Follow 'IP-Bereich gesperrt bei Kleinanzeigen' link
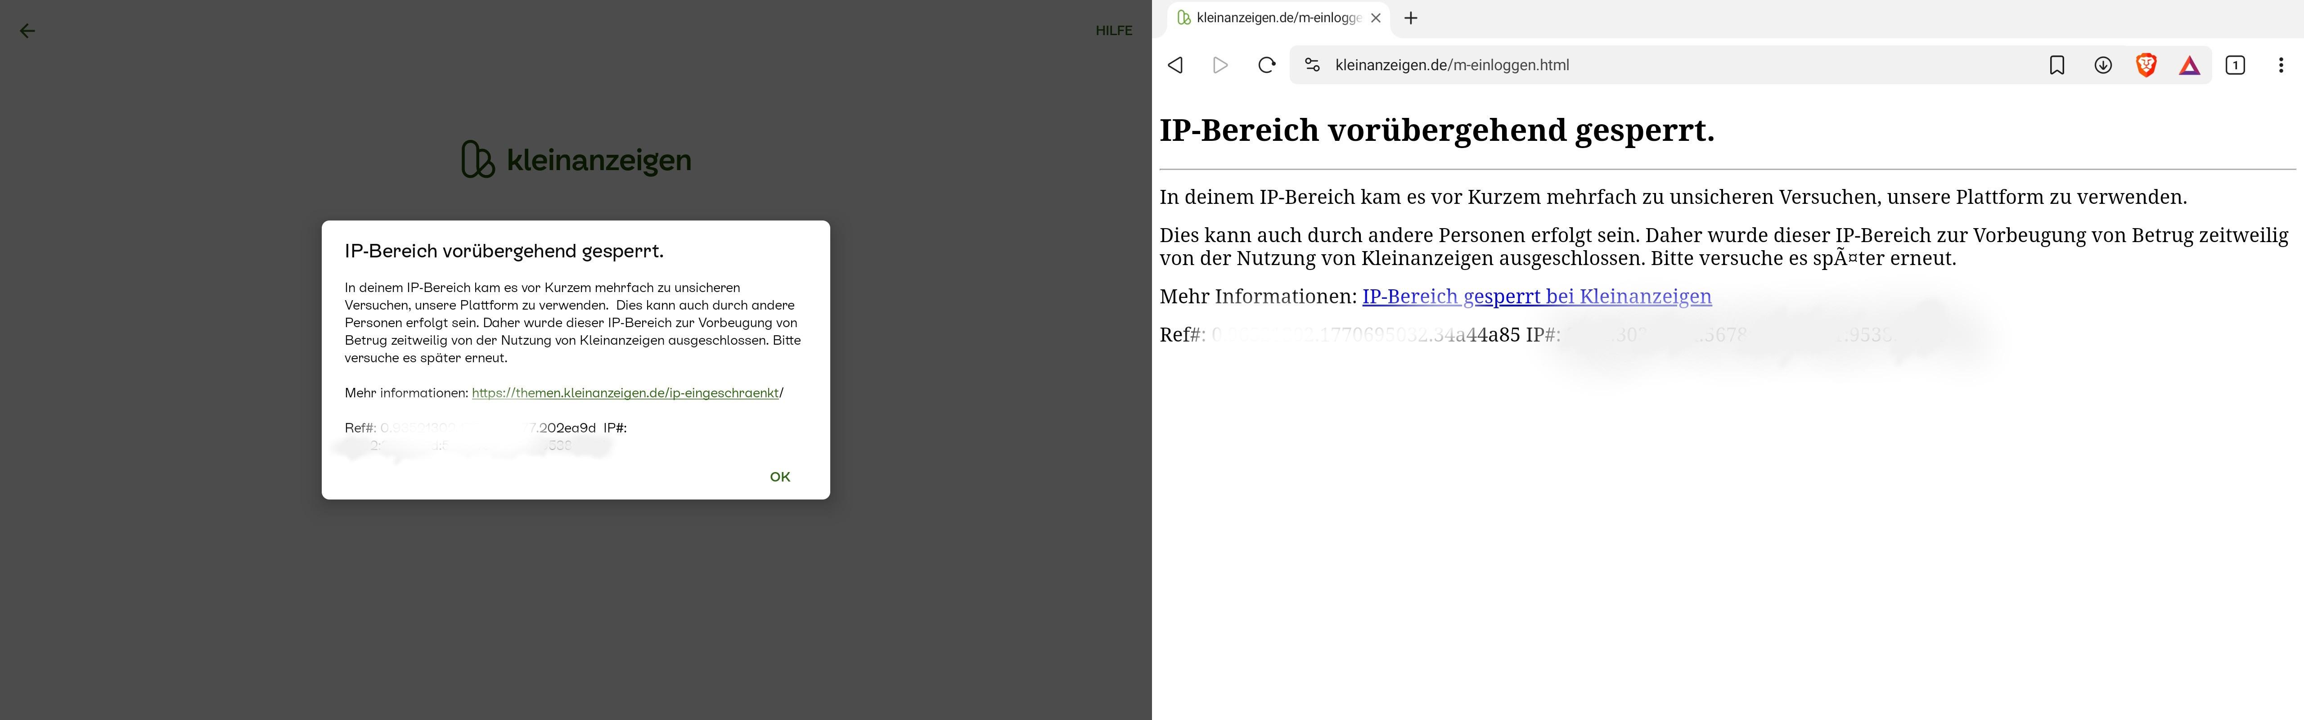The height and width of the screenshot is (720, 2304). 1537,296
